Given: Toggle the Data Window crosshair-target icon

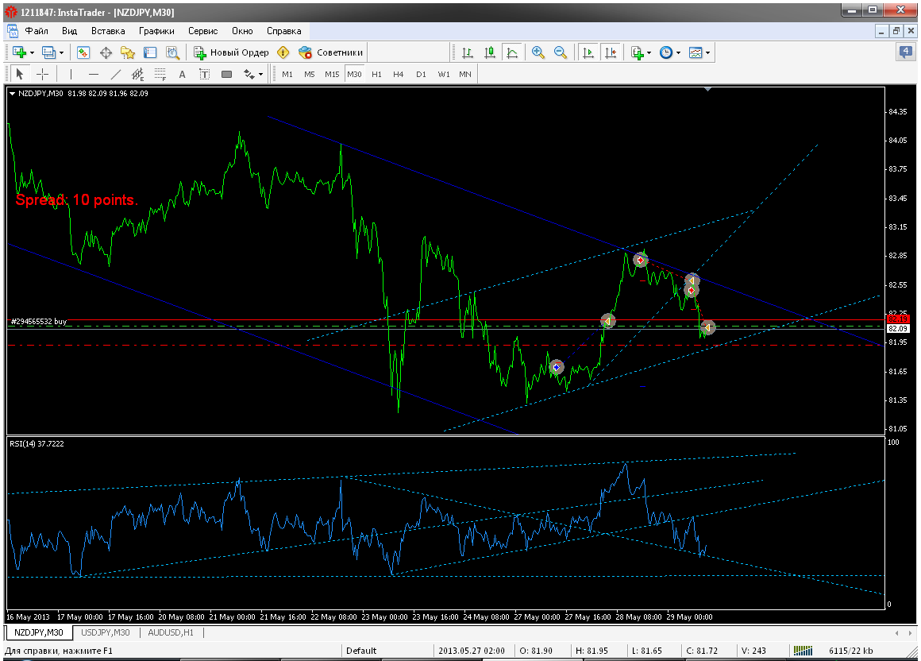Looking at the screenshot, I should coord(106,53).
